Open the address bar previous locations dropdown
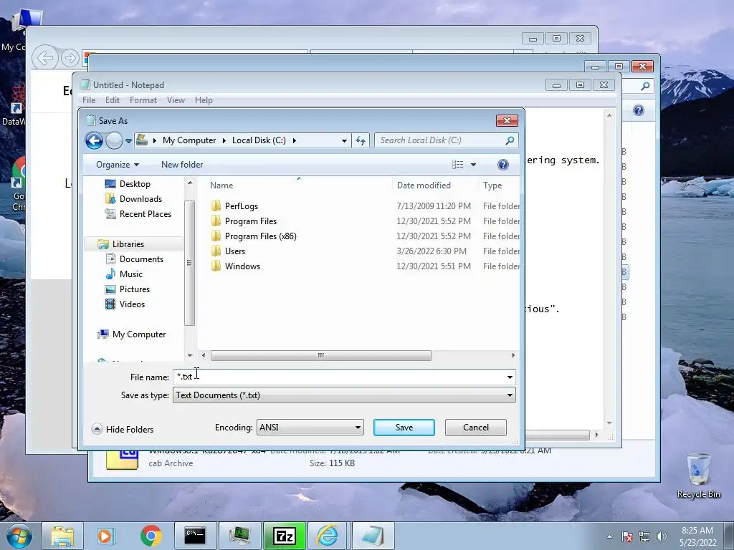The width and height of the screenshot is (734, 550). 344,140
